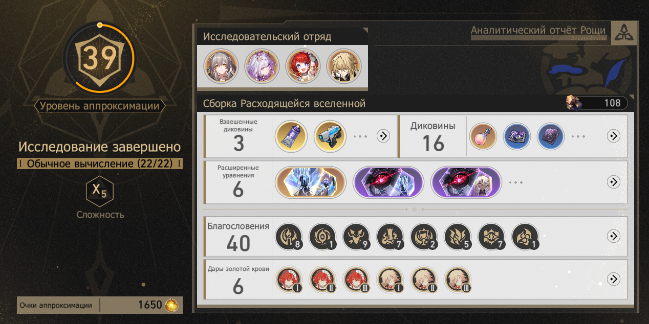Click the blessing icon with count 5
The height and width of the screenshot is (324, 649).
pyautogui.click(x=458, y=237)
